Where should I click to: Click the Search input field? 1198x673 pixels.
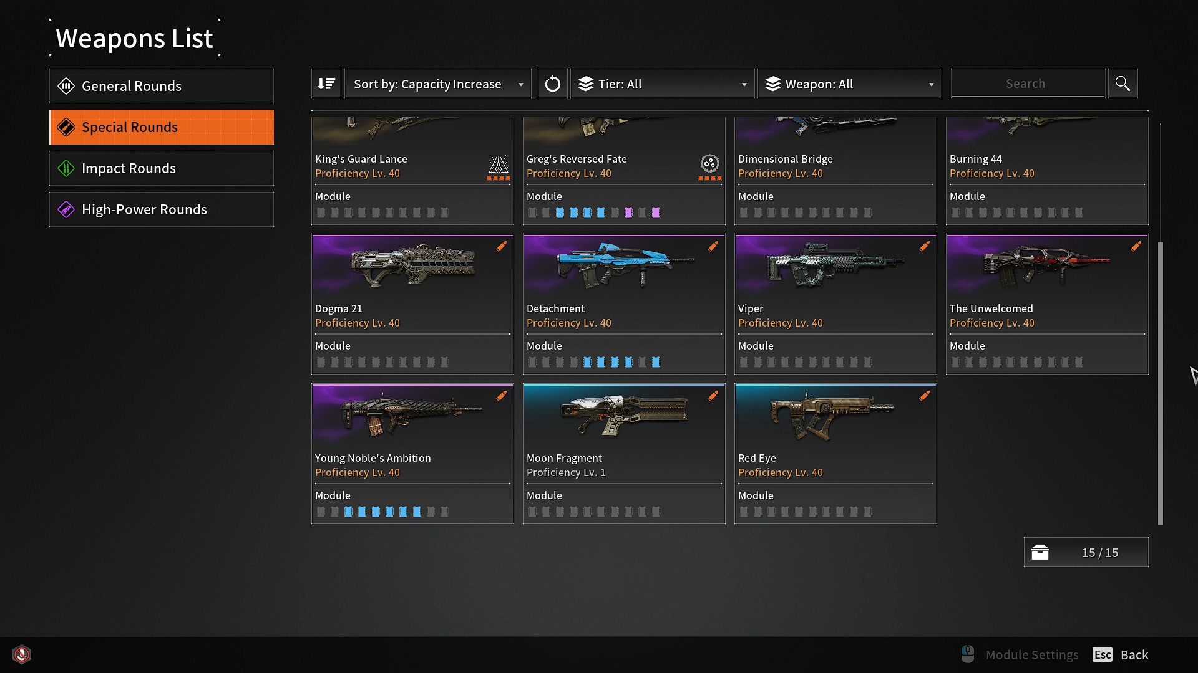(1028, 84)
